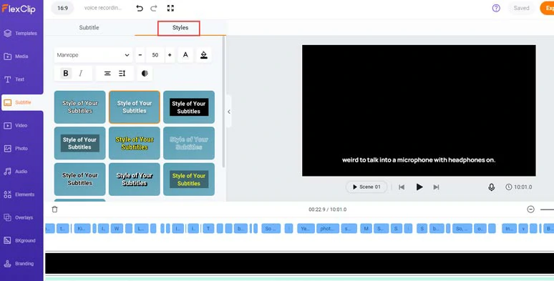Delete selected subtitle with trash icon

55,209
